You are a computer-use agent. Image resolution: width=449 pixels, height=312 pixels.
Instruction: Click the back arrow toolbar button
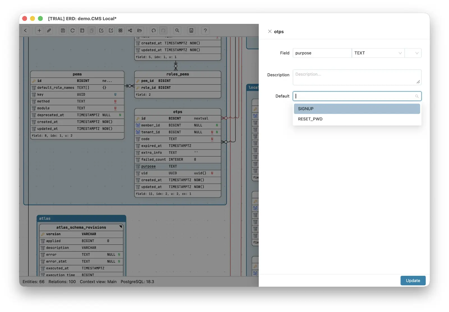click(x=26, y=31)
